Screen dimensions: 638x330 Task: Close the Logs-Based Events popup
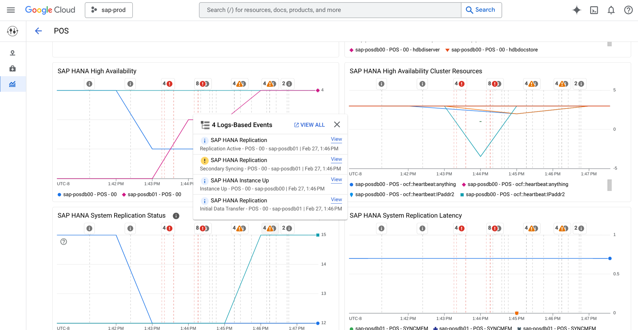[x=337, y=124]
